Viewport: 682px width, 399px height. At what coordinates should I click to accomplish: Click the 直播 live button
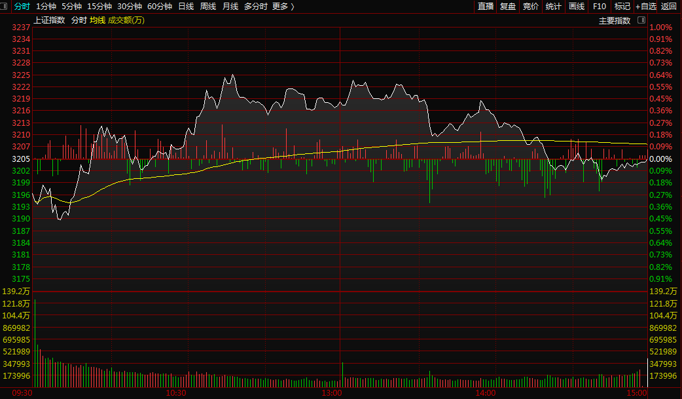486,7
